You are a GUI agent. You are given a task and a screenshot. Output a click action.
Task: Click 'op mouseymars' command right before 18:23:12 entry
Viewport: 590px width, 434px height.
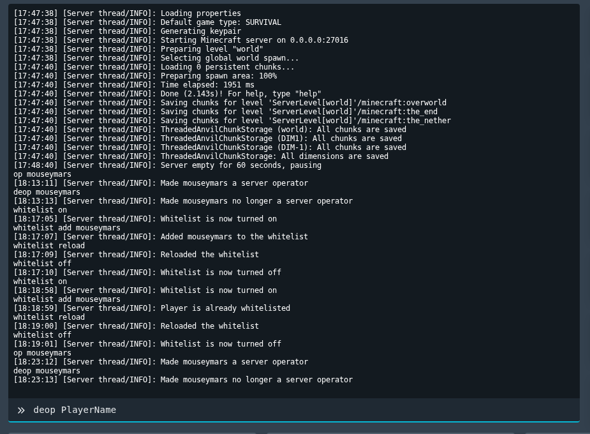(42, 353)
